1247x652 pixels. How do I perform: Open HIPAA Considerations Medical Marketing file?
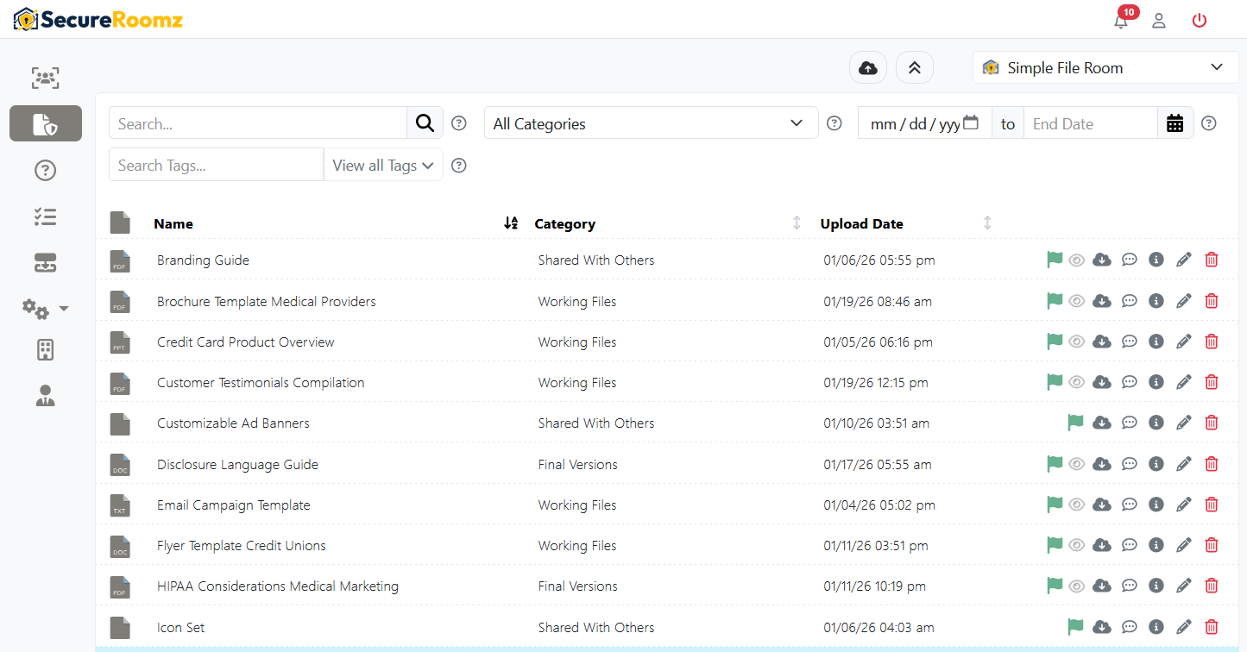coord(278,586)
